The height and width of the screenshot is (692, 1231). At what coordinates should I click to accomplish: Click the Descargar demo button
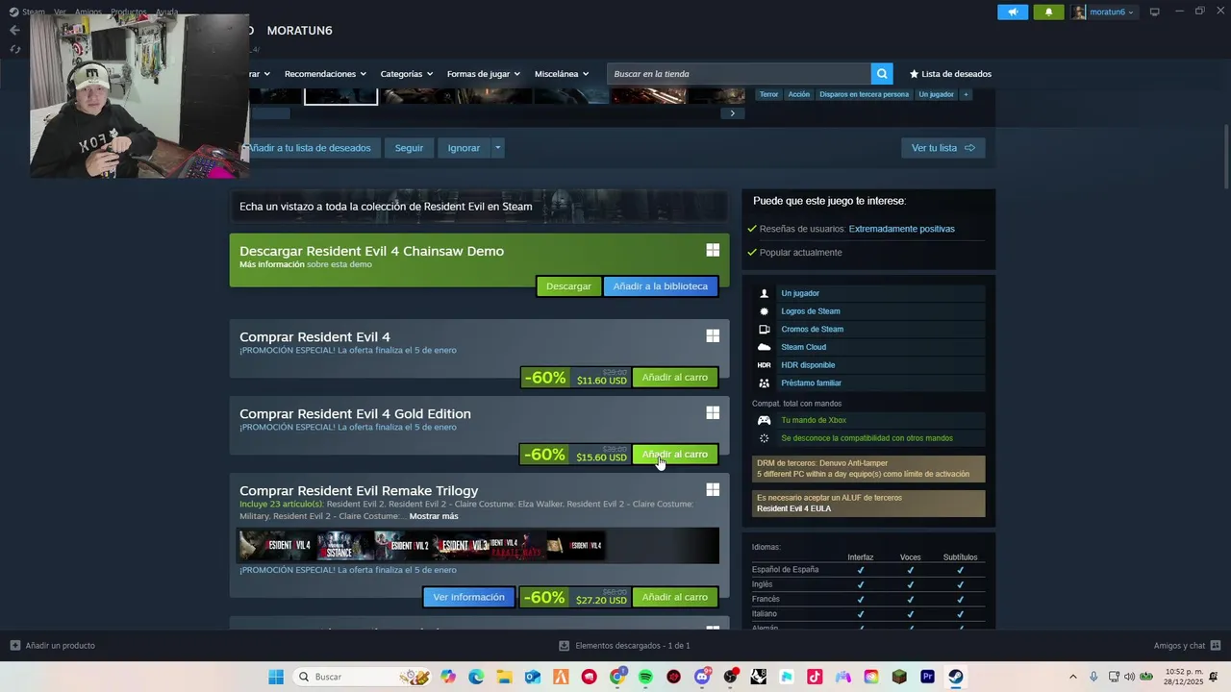568,286
